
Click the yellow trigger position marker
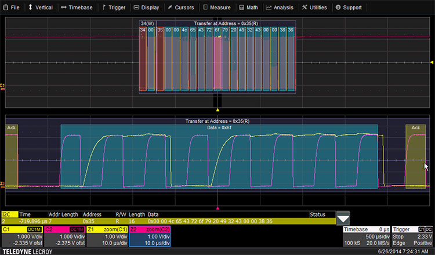click(217, 109)
